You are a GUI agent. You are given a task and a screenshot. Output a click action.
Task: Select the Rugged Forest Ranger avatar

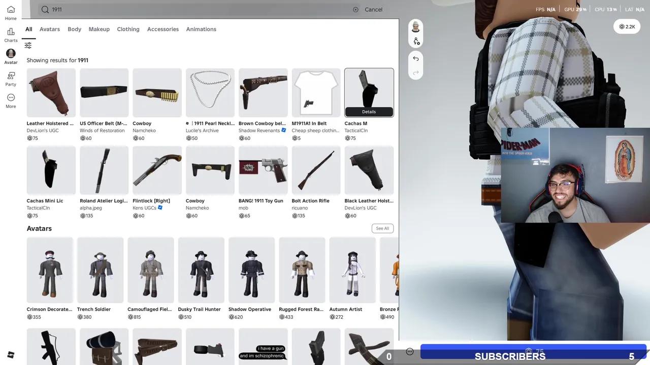click(302, 270)
